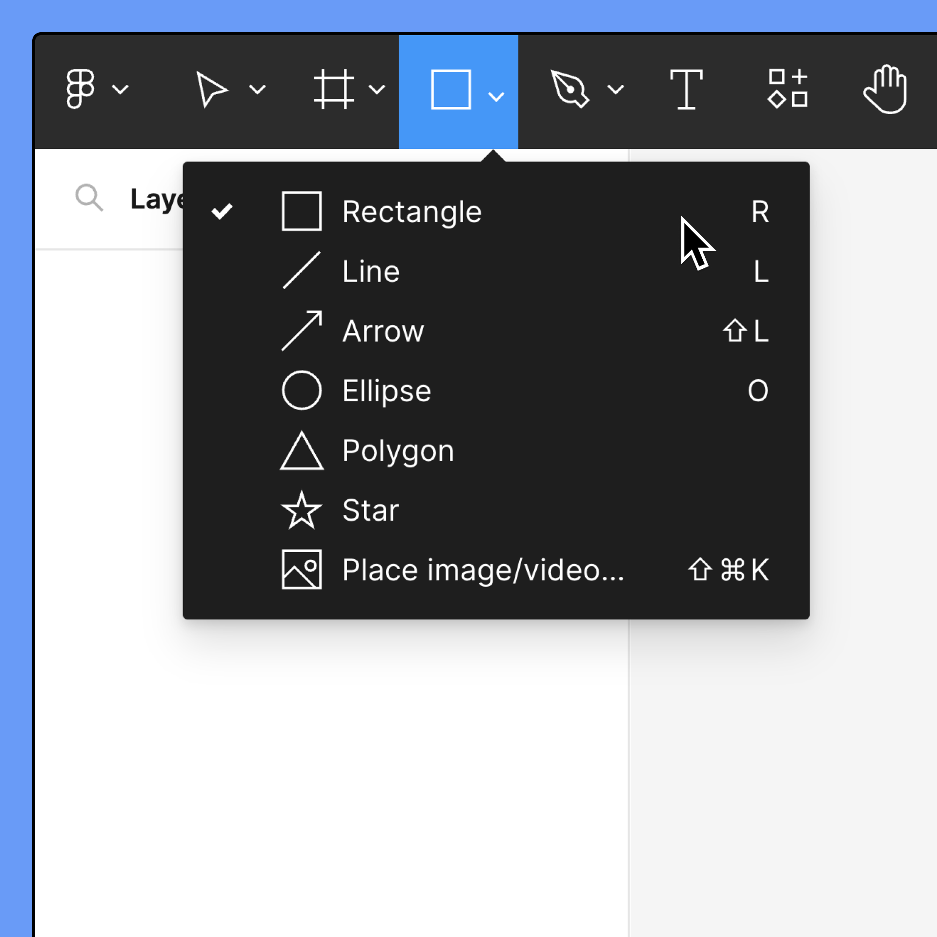Viewport: 937px width, 937px height.
Task: Select the Pen tool icon
Action: pyautogui.click(x=569, y=89)
